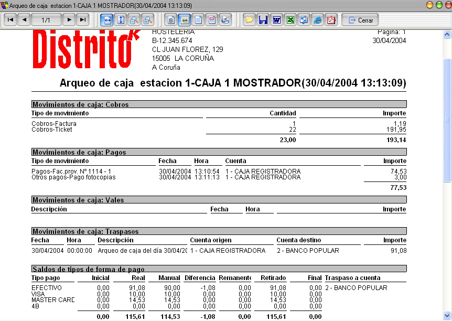Click the blue-lined document page icon

click(x=198, y=20)
